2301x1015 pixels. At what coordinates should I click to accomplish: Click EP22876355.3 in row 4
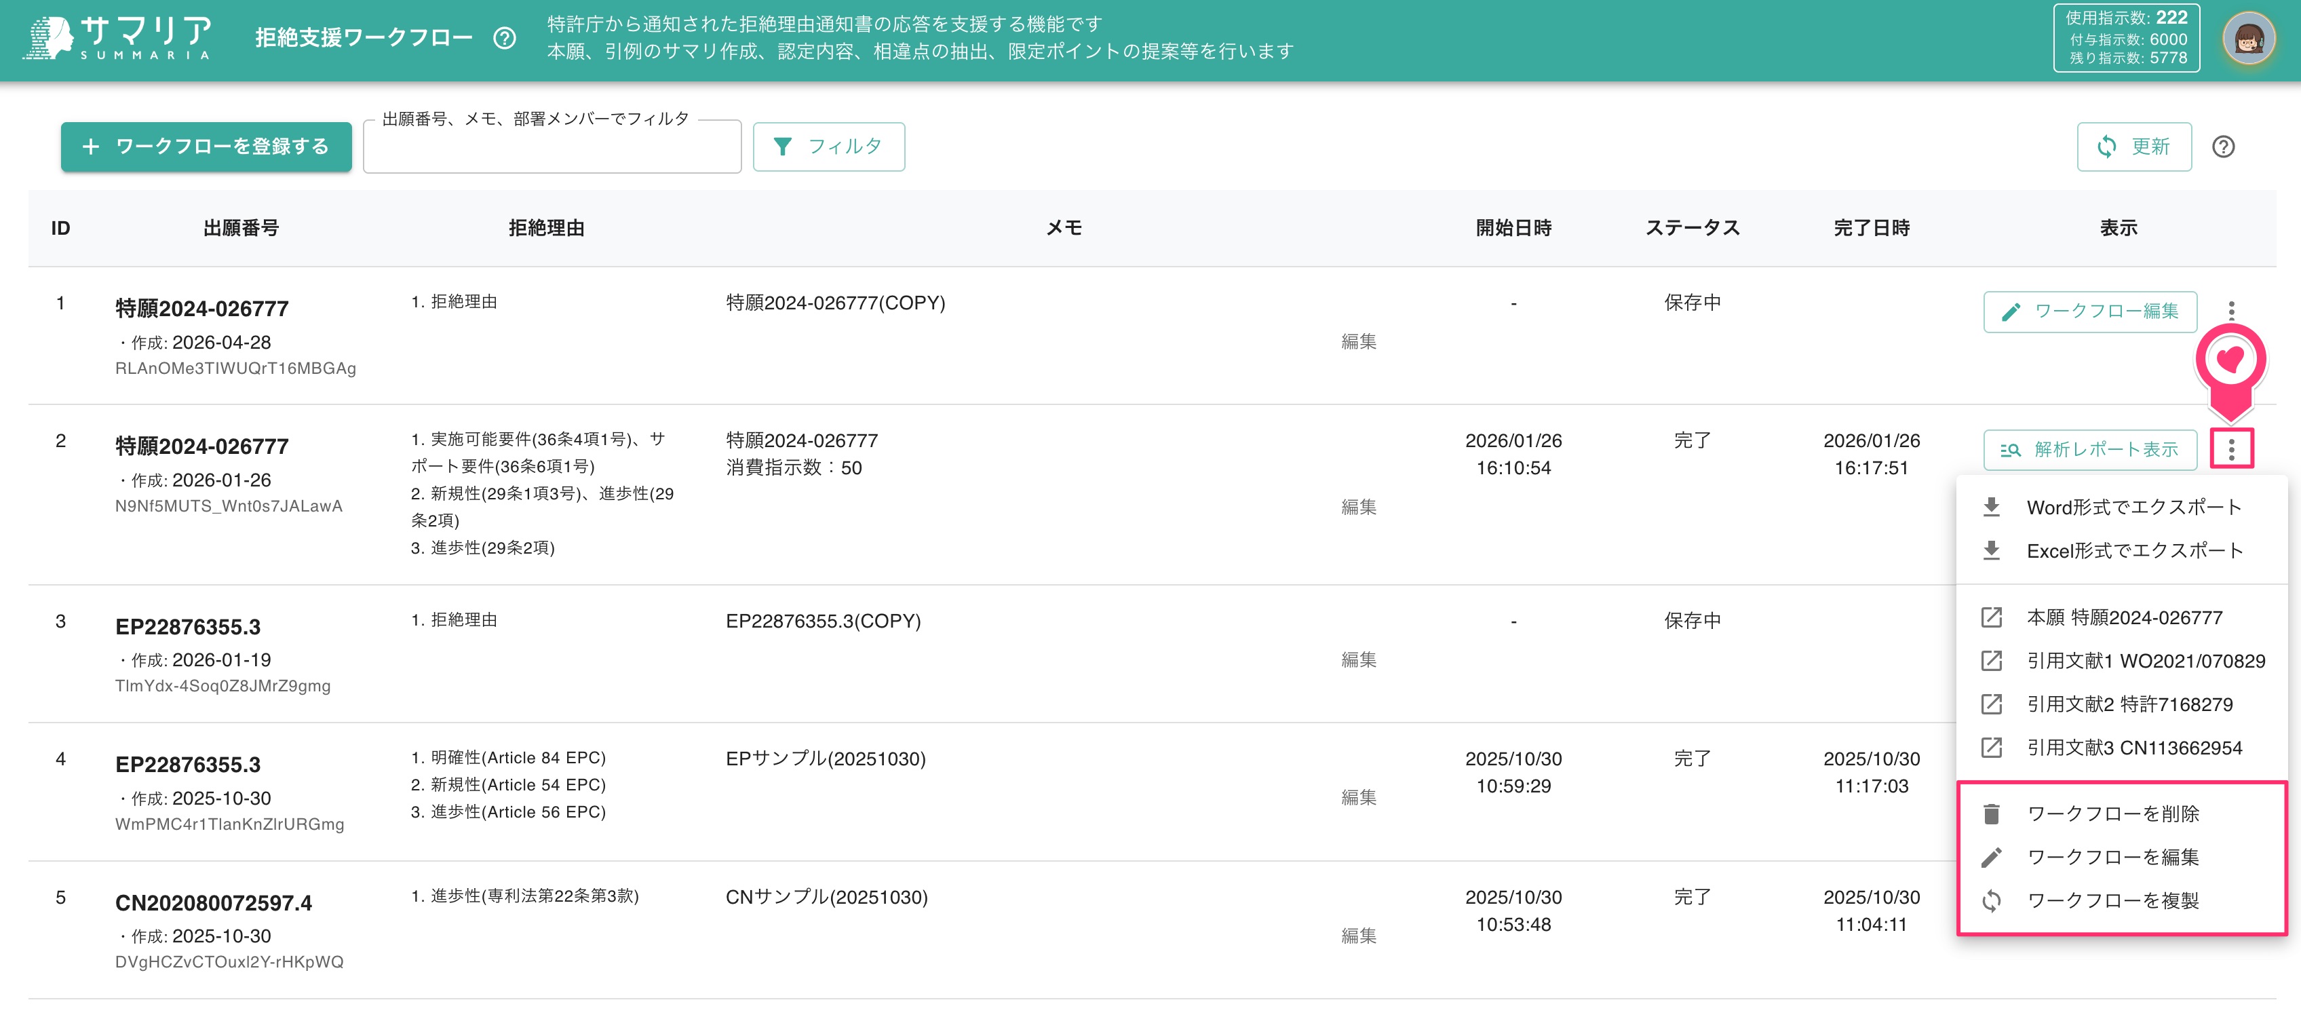pos(188,764)
